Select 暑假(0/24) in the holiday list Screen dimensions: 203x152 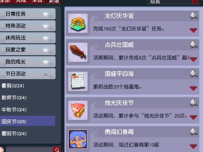13,86
